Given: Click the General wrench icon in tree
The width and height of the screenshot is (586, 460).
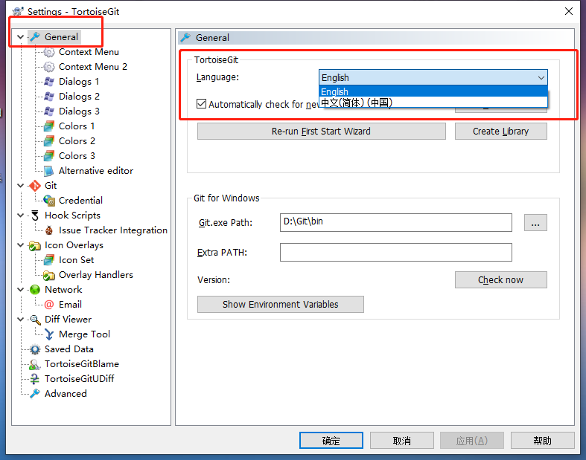Looking at the screenshot, I should click(x=35, y=37).
